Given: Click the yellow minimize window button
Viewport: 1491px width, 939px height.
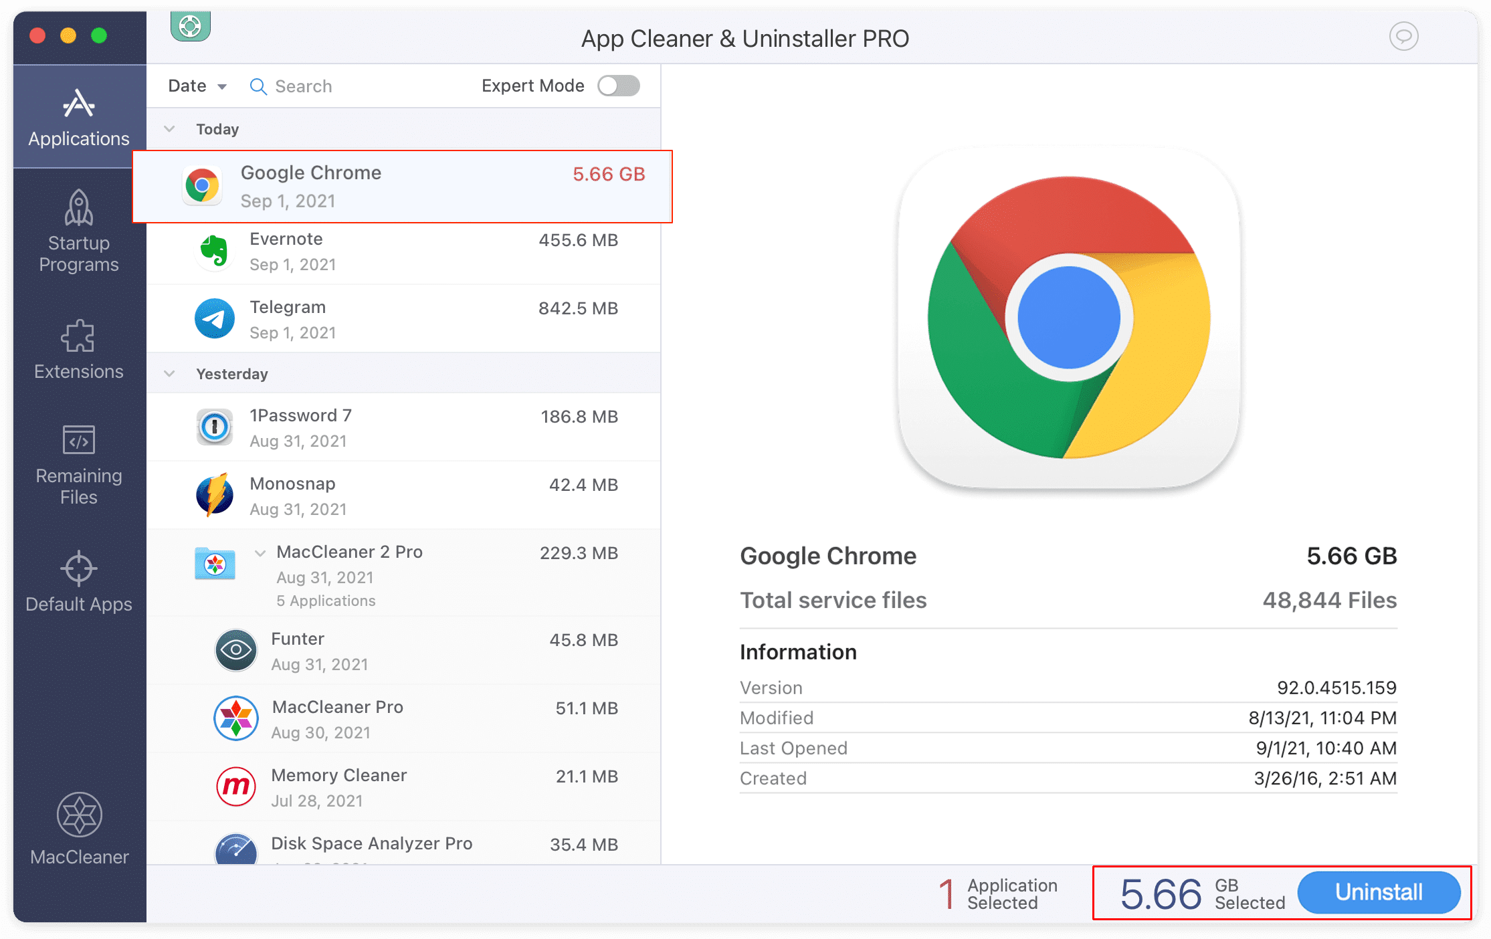Looking at the screenshot, I should pyautogui.click(x=68, y=35).
